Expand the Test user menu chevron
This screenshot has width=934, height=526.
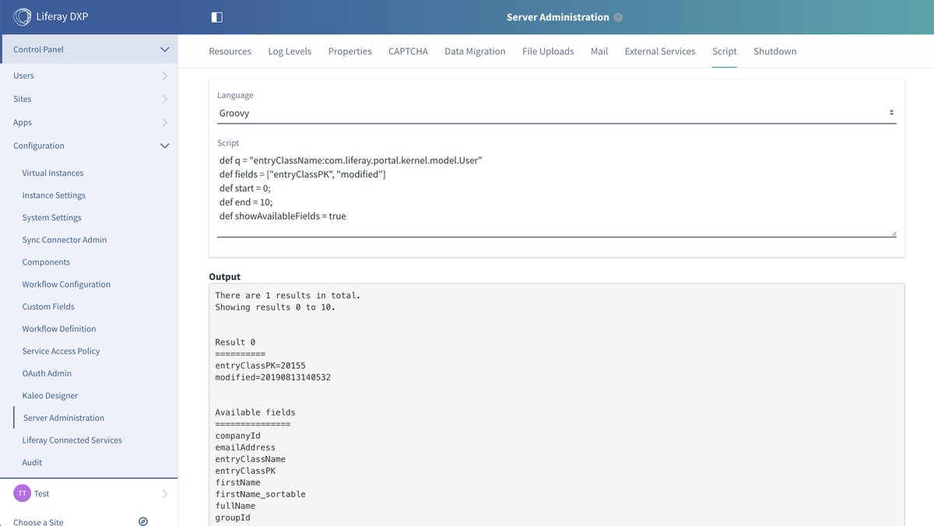coord(163,493)
